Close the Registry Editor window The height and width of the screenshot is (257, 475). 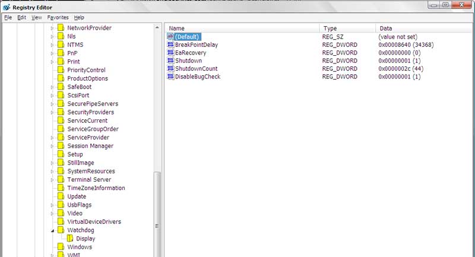coord(462,5)
